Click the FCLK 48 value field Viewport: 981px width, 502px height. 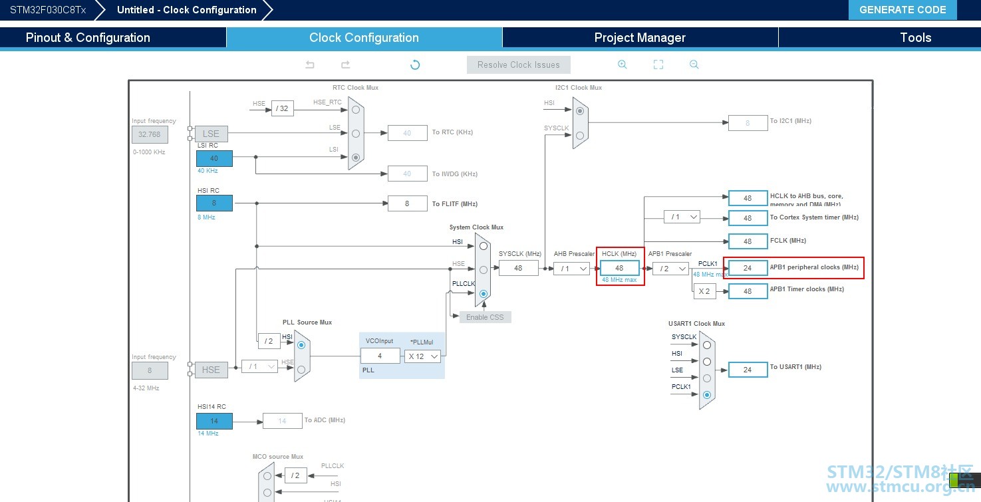click(748, 241)
